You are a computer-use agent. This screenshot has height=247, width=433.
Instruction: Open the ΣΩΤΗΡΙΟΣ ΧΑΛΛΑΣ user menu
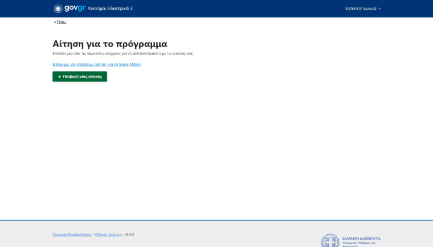click(x=362, y=9)
